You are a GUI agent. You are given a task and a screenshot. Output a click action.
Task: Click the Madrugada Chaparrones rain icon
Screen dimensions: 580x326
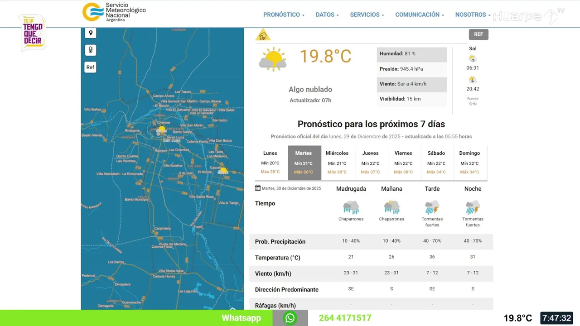point(351,207)
